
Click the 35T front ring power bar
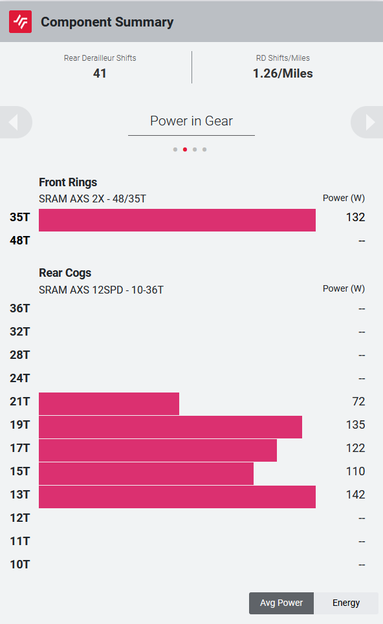click(x=177, y=220)
